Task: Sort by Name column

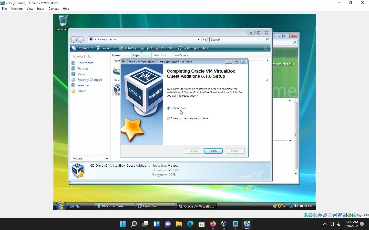Action: [x=121, y=55]
